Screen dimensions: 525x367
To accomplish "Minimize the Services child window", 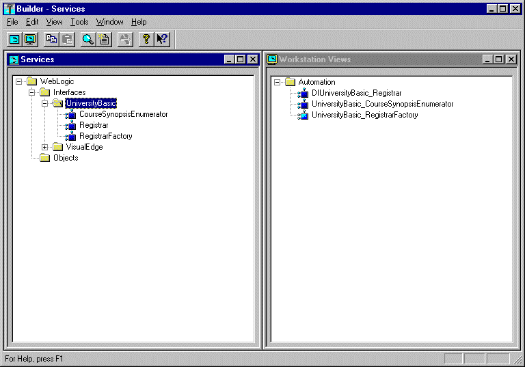I will coord(230,59).
